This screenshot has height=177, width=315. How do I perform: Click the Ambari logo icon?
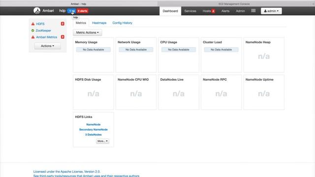pyautogui.click(x=37, y=11)
